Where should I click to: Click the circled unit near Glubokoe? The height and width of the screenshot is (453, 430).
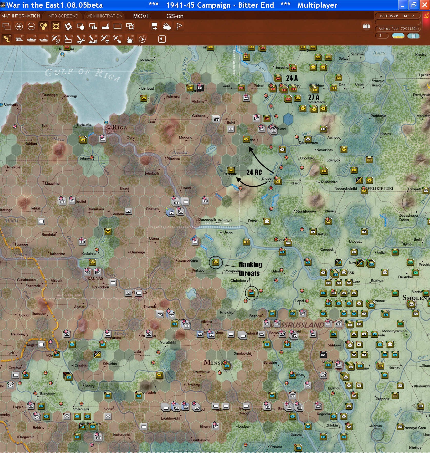tap(252, 293)
